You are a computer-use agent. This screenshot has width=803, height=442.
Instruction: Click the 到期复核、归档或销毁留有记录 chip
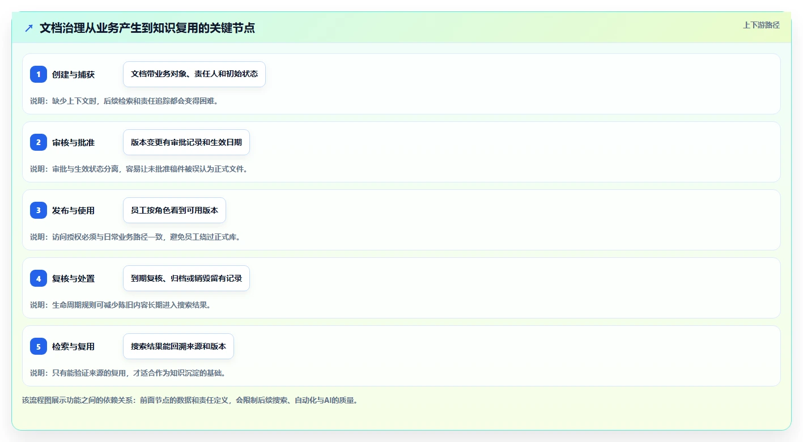(186, 278)
